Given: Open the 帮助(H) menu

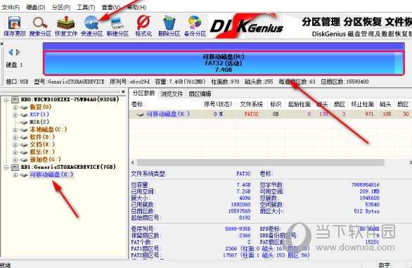Looking at the screenshot, I should (136, 7).
